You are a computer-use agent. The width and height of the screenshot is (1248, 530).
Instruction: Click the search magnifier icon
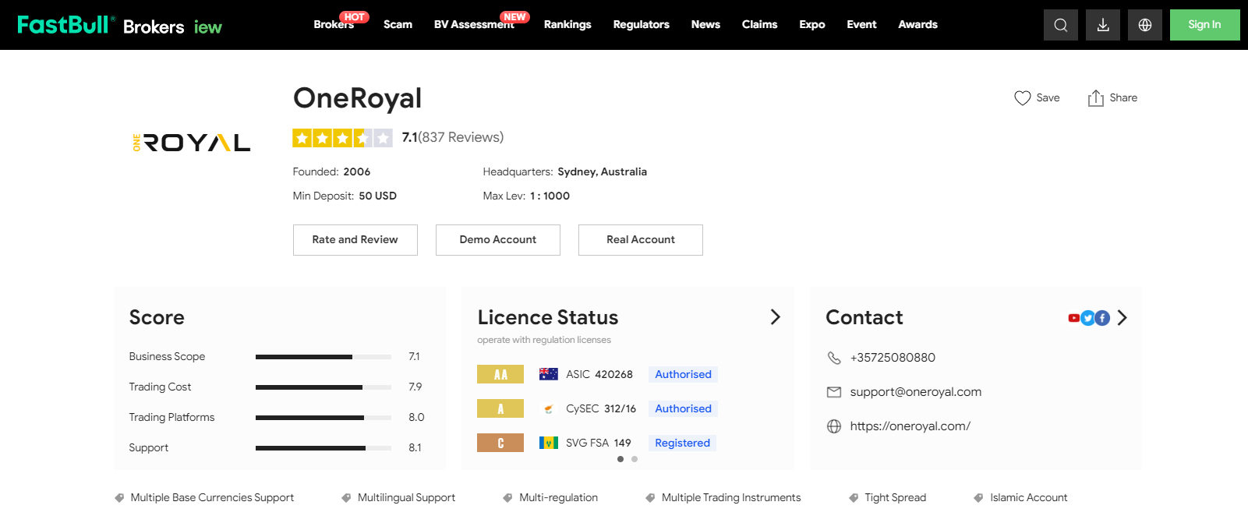point(1060,25)
